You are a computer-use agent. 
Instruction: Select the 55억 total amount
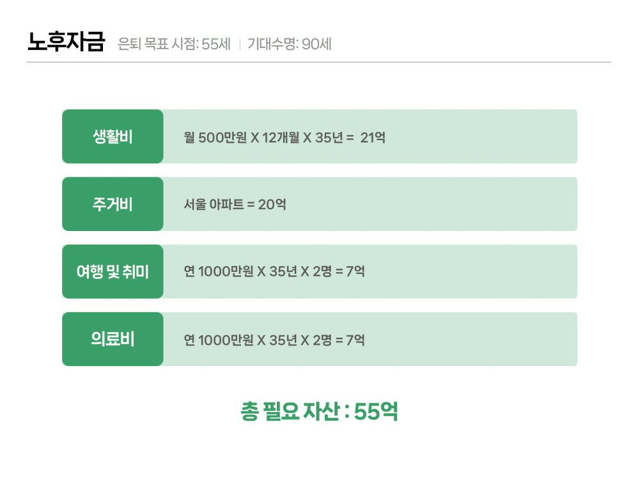376,411
